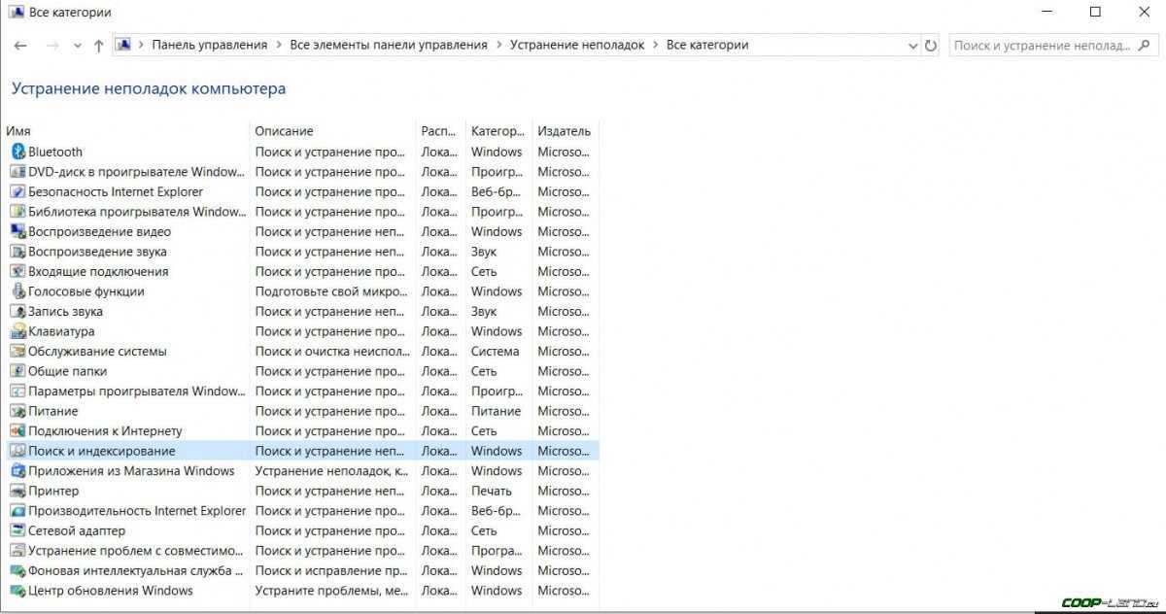Refresh the troubleshooting list
Viewport: 1166px width, 614px height.
click(931, 46)
